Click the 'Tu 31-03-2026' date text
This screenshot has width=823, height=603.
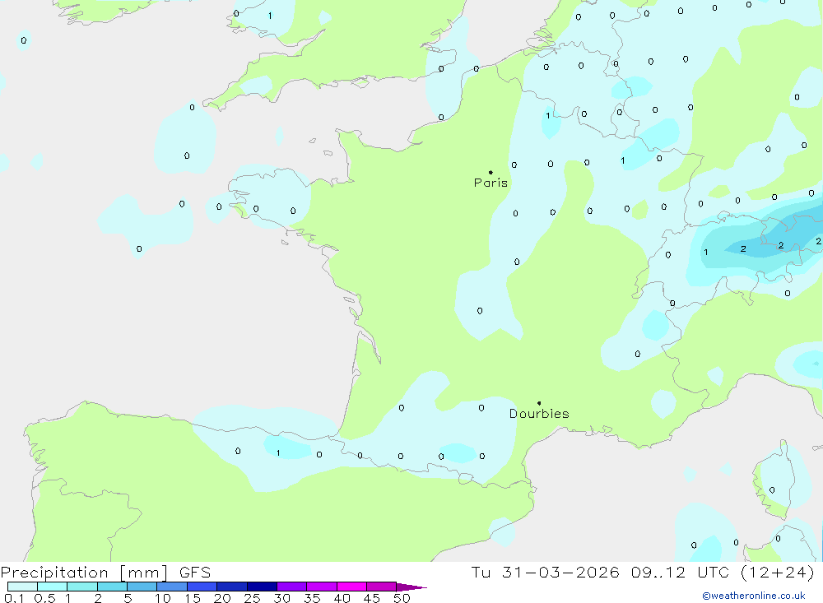[x=546, y=572]
